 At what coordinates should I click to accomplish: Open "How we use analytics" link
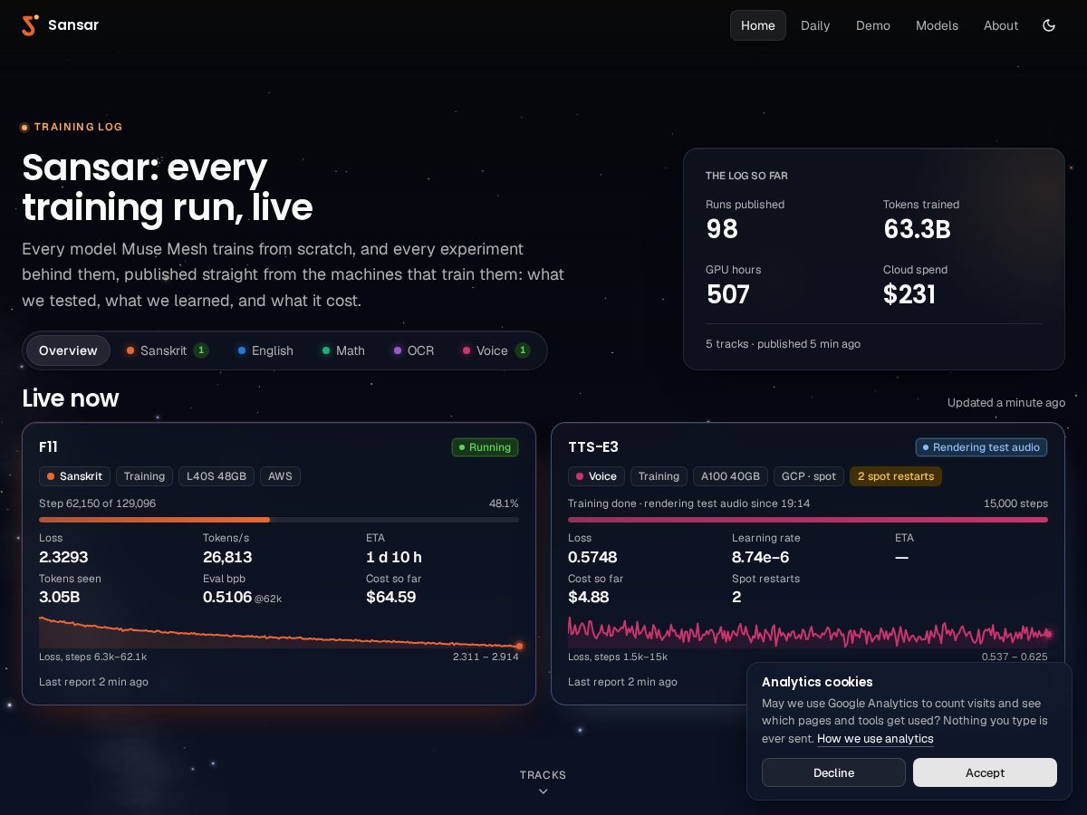coord(875,739)
